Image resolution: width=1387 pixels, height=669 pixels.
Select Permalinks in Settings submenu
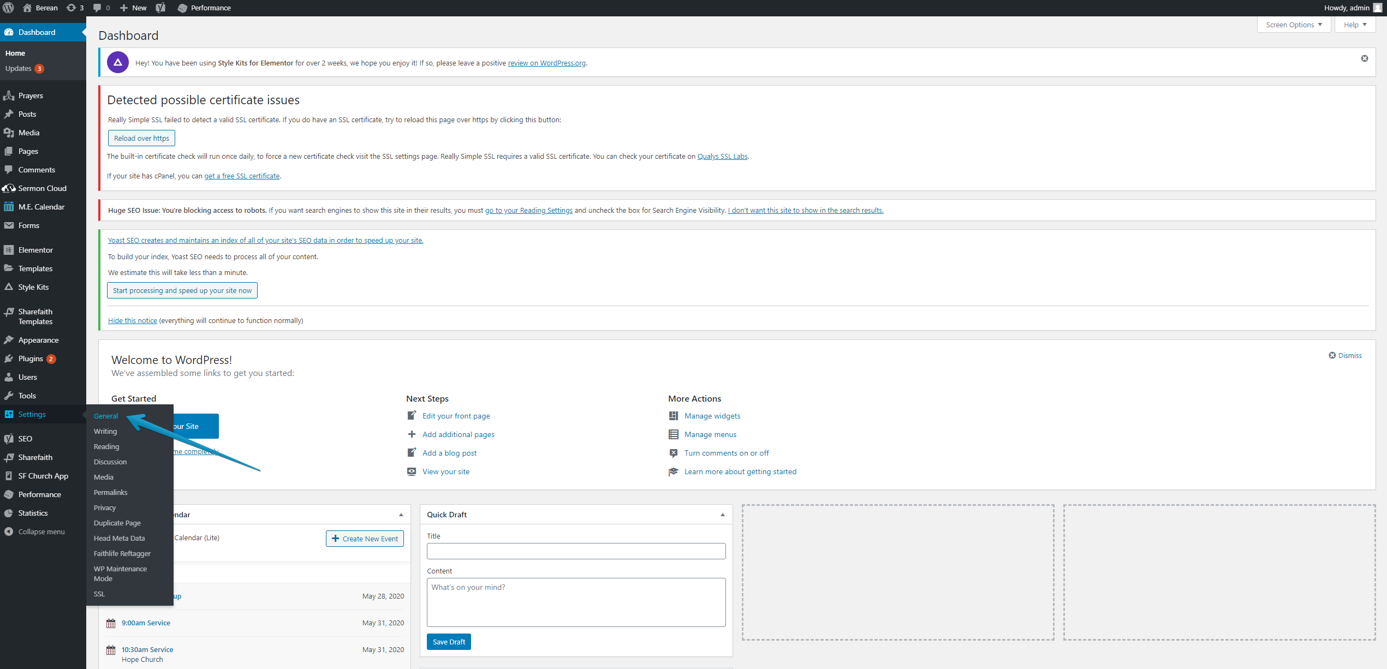(x=111, y=492)
